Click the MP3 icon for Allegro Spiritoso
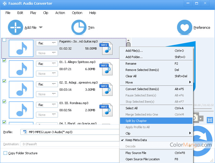The width and height of the screenshot is (215, 163). (106, 69)
